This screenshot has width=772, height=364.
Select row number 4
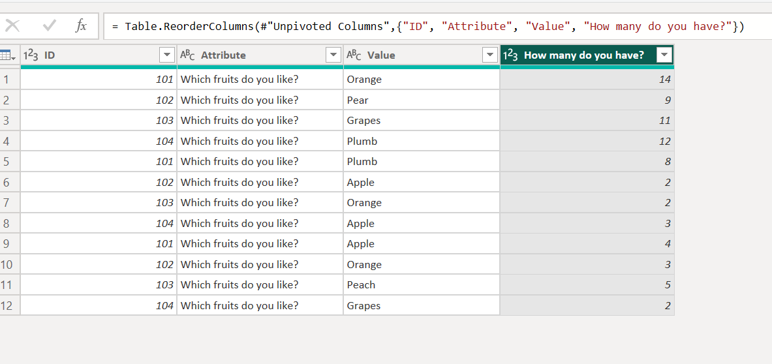(10, 141)
